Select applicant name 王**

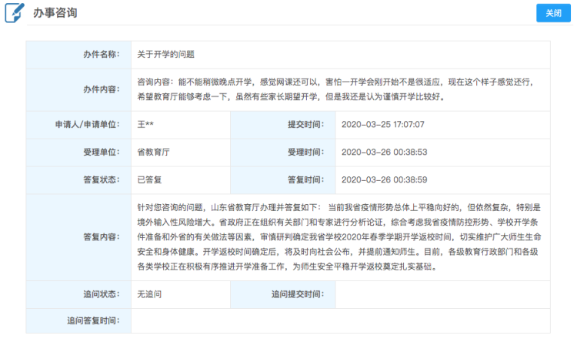coord(145,125)
